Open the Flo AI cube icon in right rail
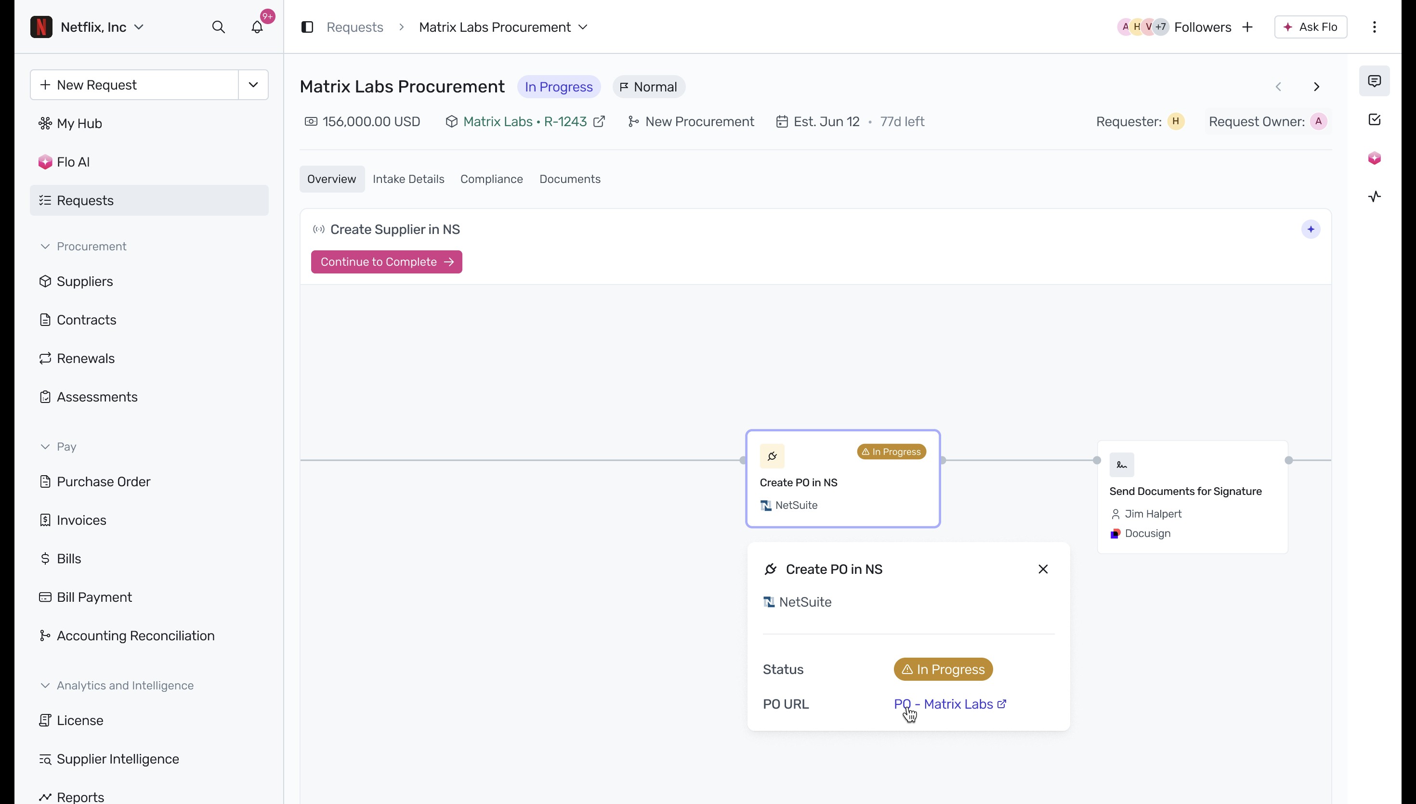This screenshot has height=804, width=1416. pos(1374,158)
